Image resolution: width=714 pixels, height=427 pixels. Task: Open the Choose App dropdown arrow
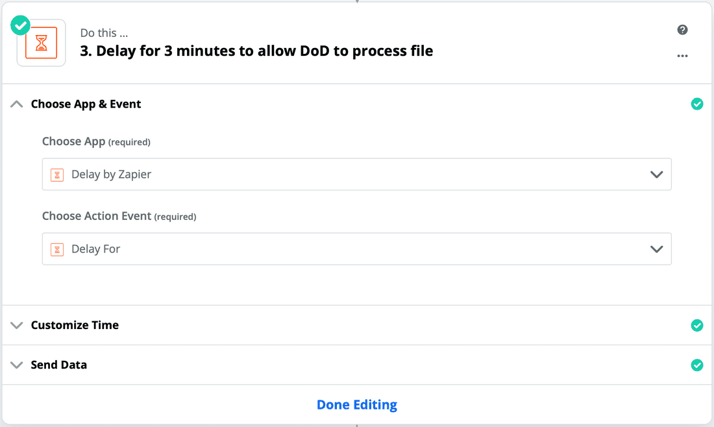point(656,175)
